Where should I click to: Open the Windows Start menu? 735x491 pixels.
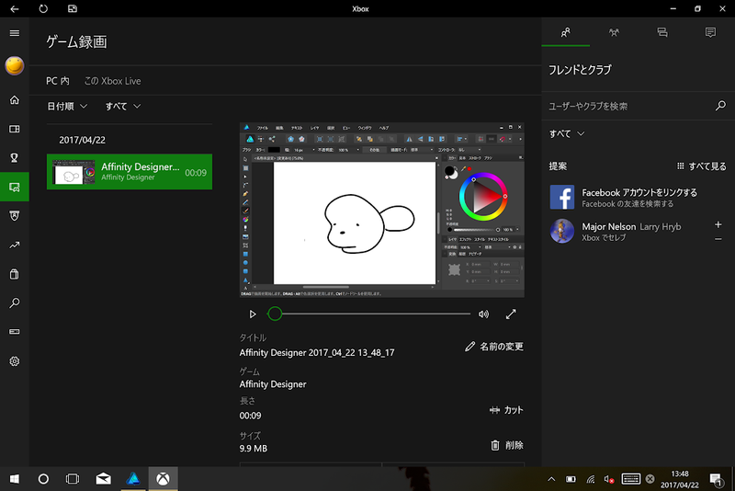(15, 479)
